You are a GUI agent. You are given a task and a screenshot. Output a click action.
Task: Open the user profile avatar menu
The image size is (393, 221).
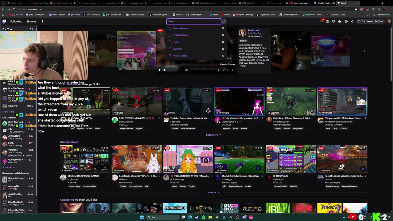click(389, 21)
